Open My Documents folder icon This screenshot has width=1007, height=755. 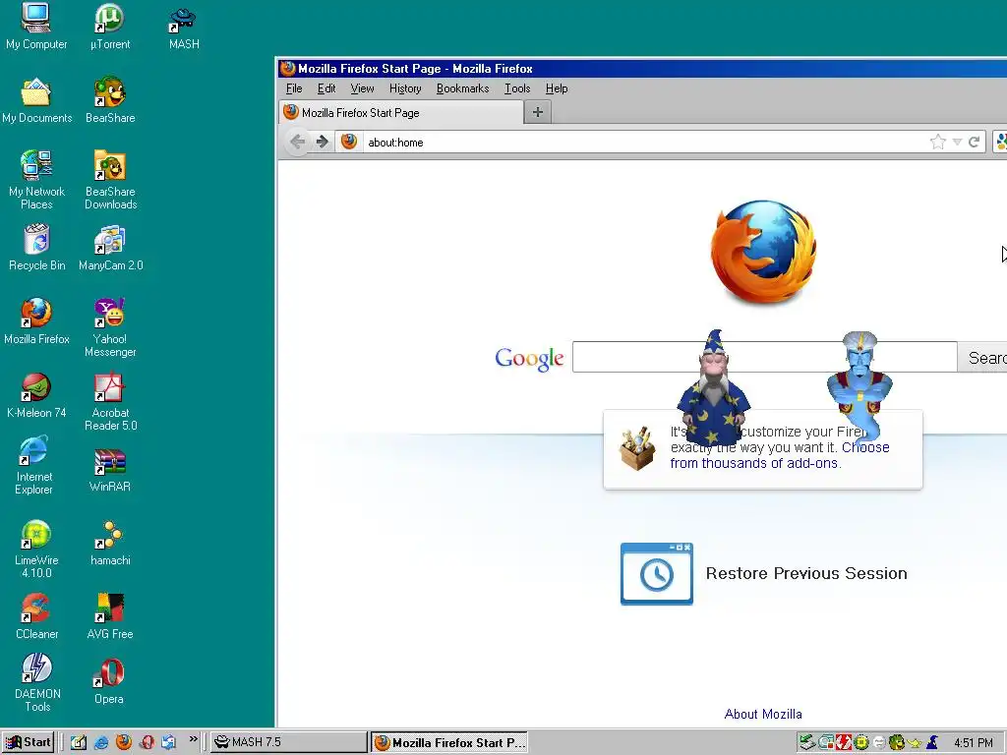coord(36,100)
